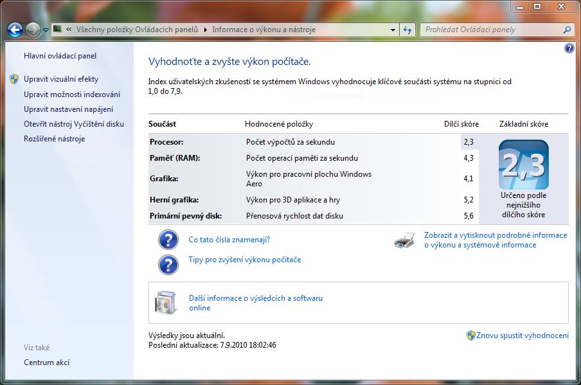
Task: Click the breadcrumb Informace o výkonu a nástroje
Action: [x=264, y=30]
